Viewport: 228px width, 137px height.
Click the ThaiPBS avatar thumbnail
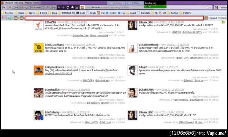(38, 25)
